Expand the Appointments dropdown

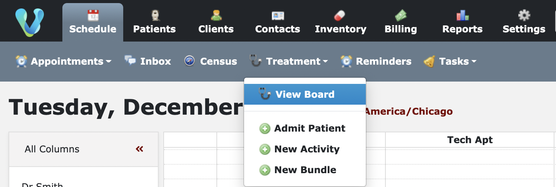tap(64, 61)
